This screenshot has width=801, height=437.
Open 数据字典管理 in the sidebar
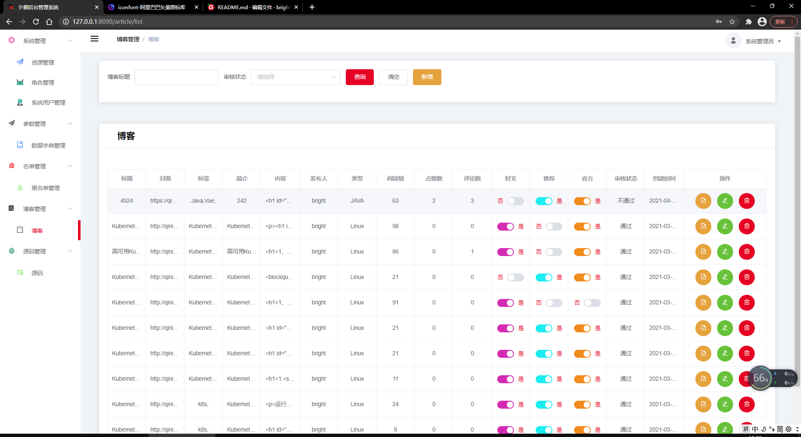coord(48,146)
